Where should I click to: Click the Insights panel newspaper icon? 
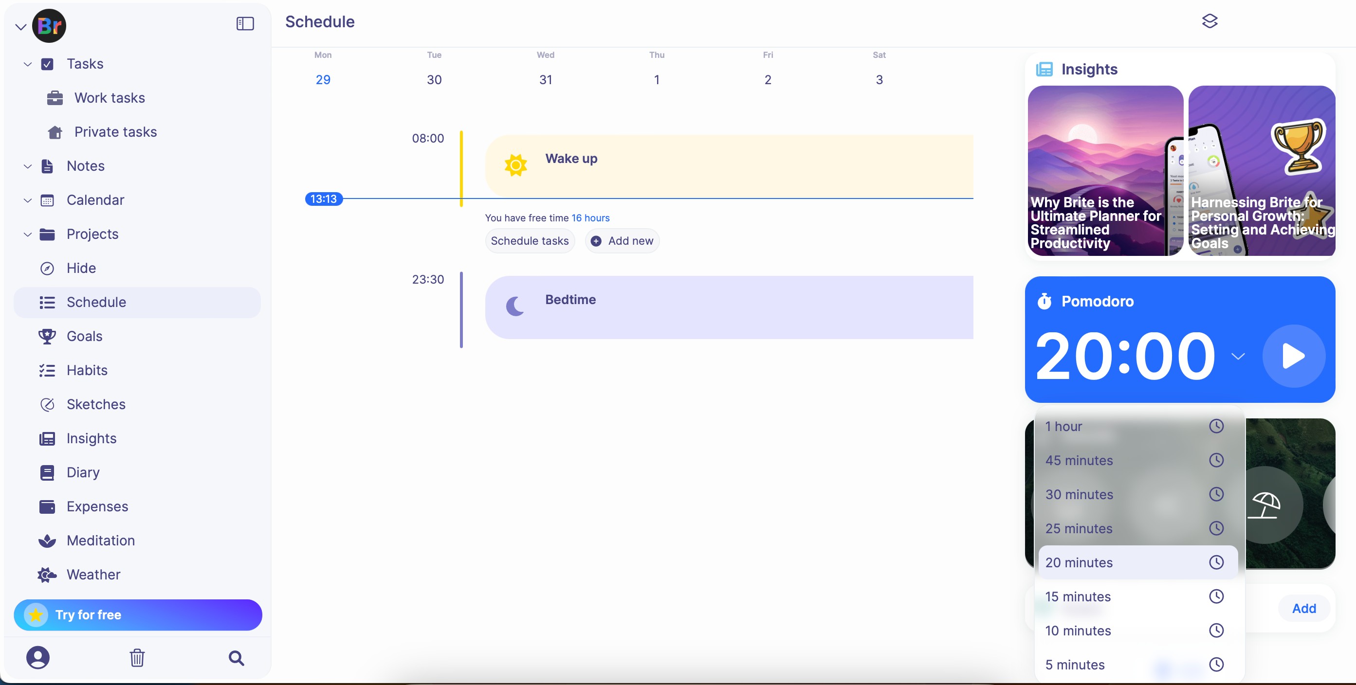[1044, 69]
